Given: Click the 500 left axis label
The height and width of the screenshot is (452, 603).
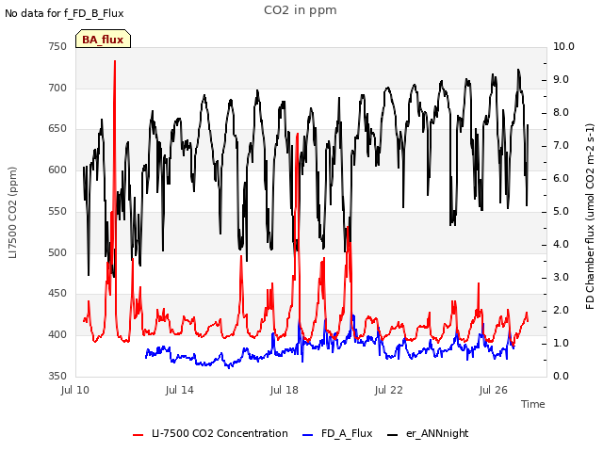Looking at the screenshot, I should click(x=57, y=252).
